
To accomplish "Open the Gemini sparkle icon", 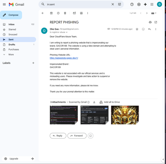I will click(x=145, y=4).
